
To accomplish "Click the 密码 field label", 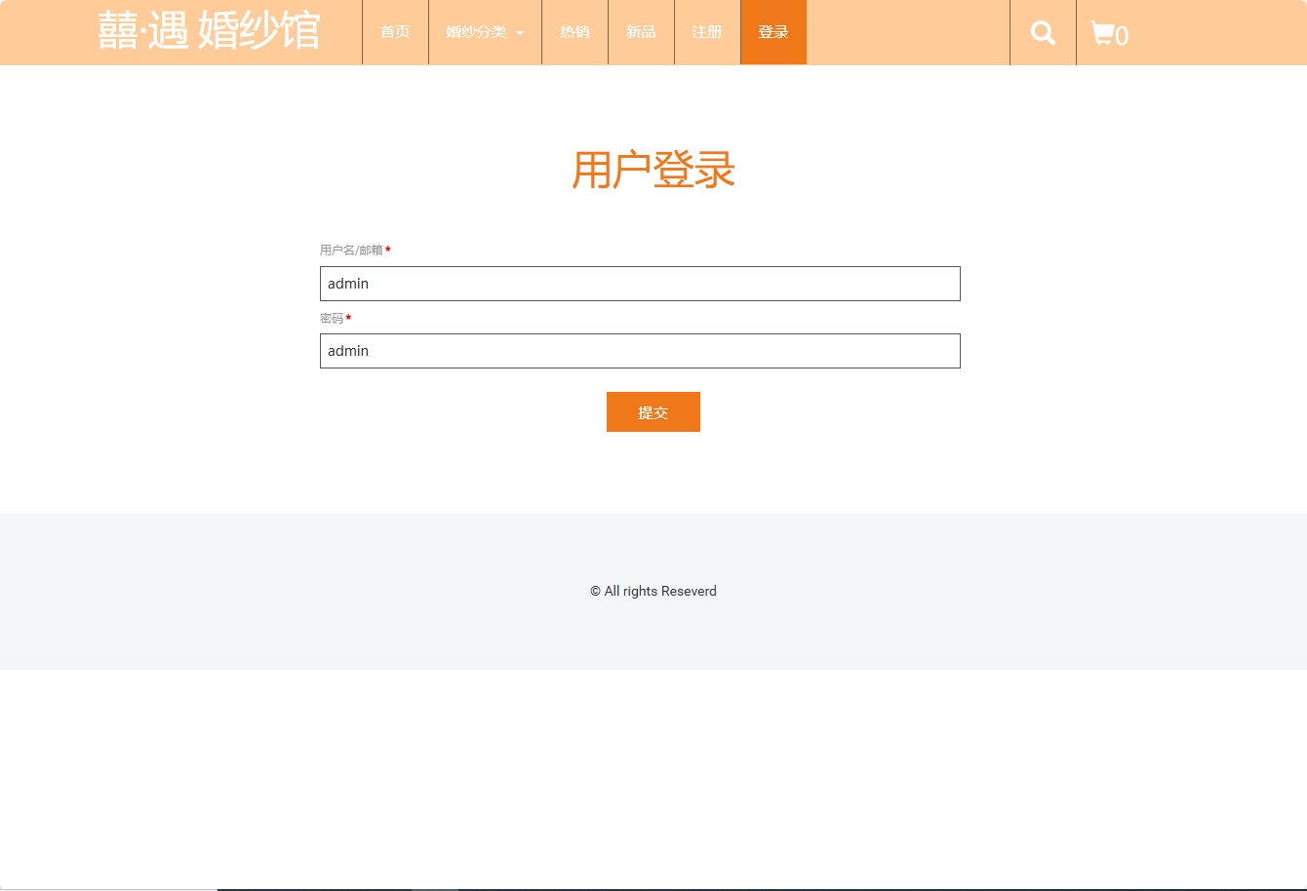I will coord(331,318).
